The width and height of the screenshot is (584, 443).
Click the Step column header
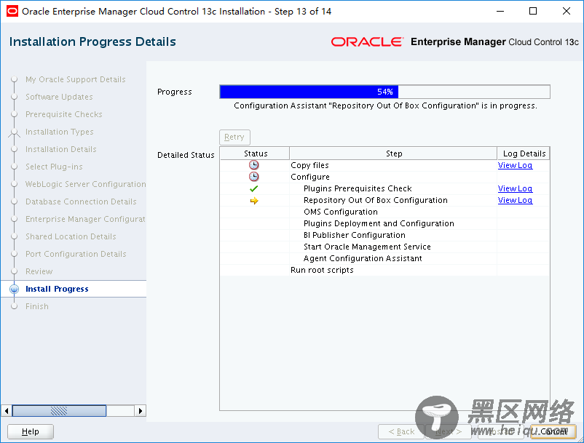tap(393, 153)
